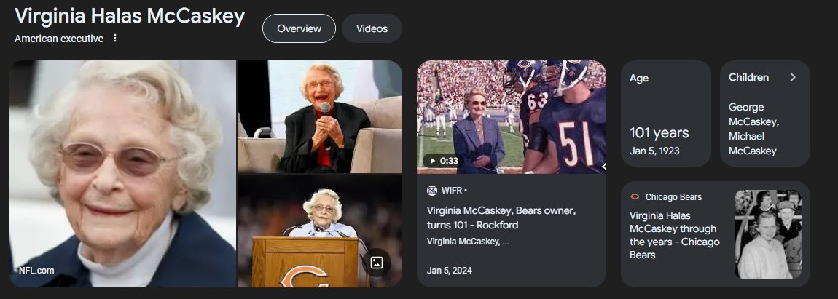Open photo of woman at Bears podium
Viewport: 838px width, 299px height.
pyautogui.click(x=320, y=231)
